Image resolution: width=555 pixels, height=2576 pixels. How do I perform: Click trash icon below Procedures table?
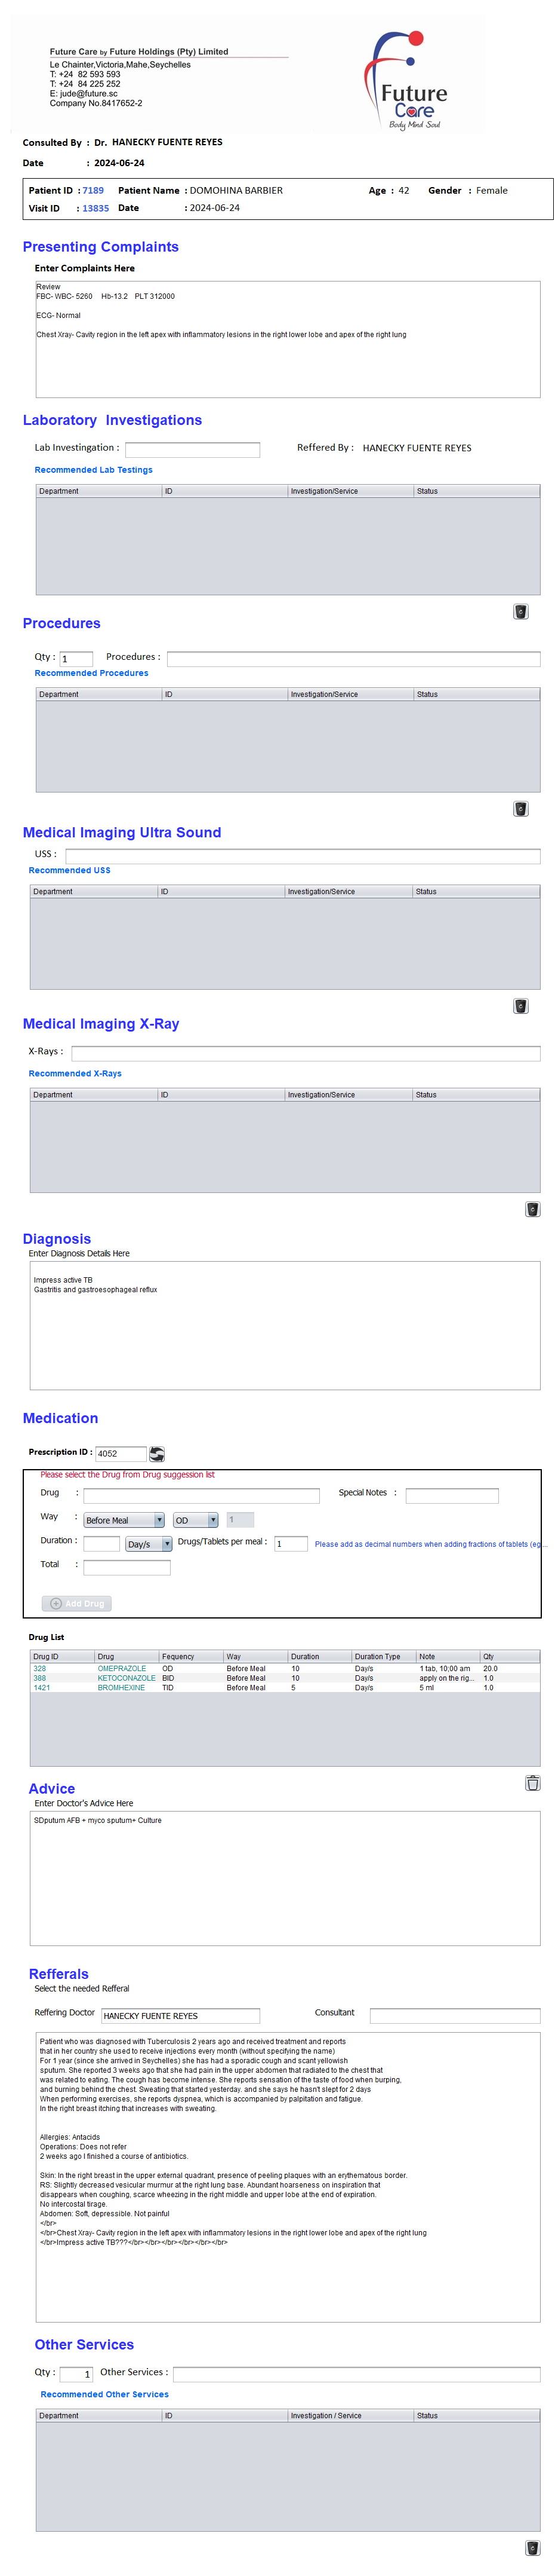point(520,808)
